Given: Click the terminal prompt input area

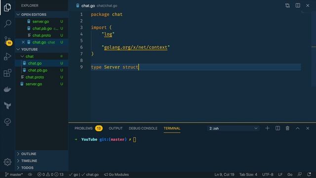Looking at the screenshot, I should [x=134, y=139].
